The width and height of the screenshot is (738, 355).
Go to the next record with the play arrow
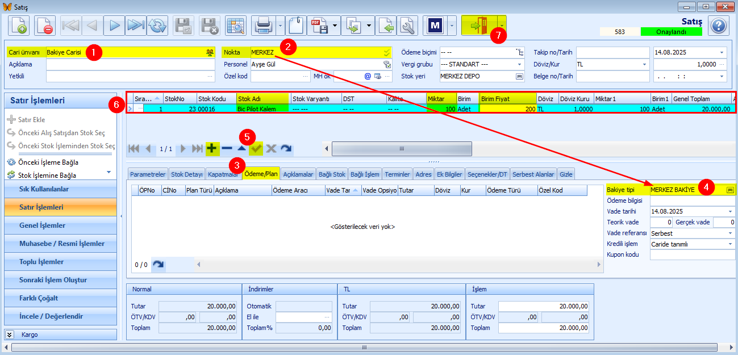coord(115,26)
